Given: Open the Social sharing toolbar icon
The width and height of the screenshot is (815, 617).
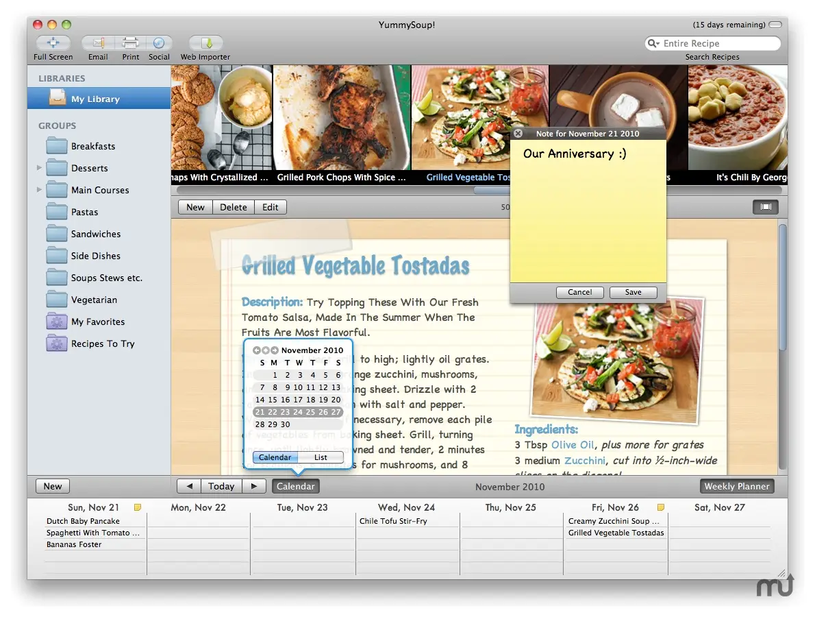Looking at the screenshot, I should point(159,43).
